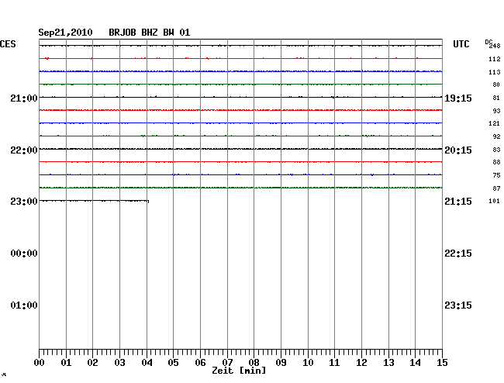Click the 'UTC' column header
Viewport: 504px width, 383px height.
(461, 44)
